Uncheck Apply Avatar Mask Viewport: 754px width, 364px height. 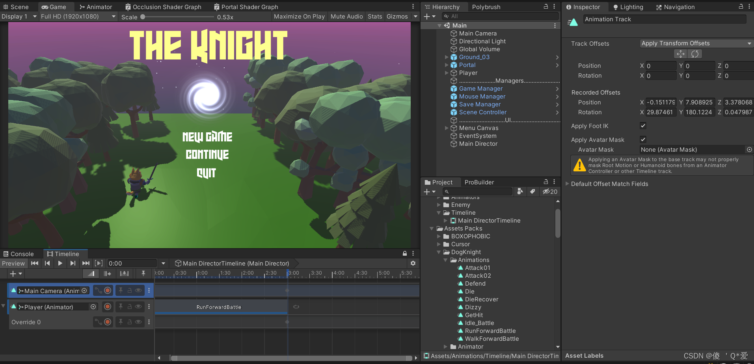click(643, 139)
